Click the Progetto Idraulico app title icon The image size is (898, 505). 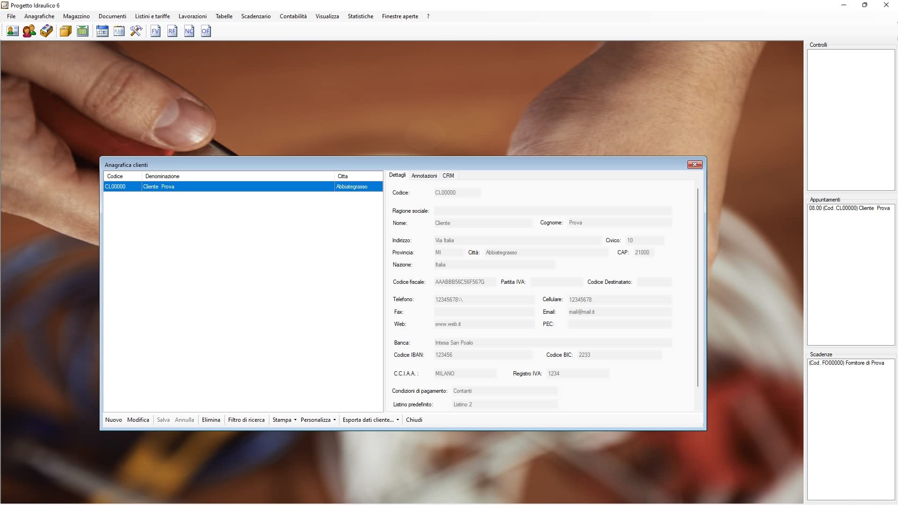5,5
